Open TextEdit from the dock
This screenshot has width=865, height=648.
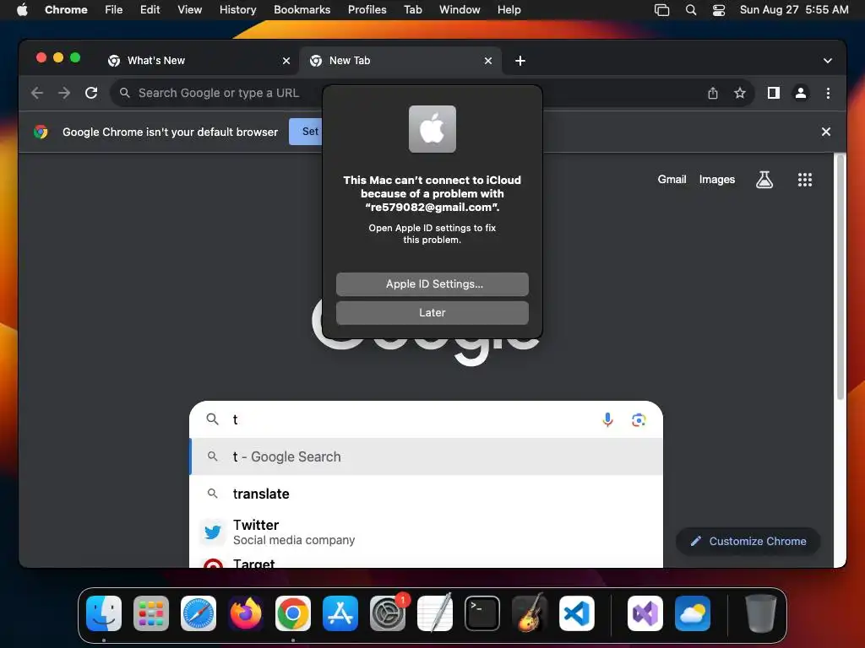click(435, 613)
